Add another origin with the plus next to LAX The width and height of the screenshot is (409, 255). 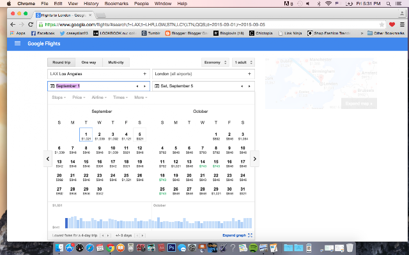click(145, 74)
